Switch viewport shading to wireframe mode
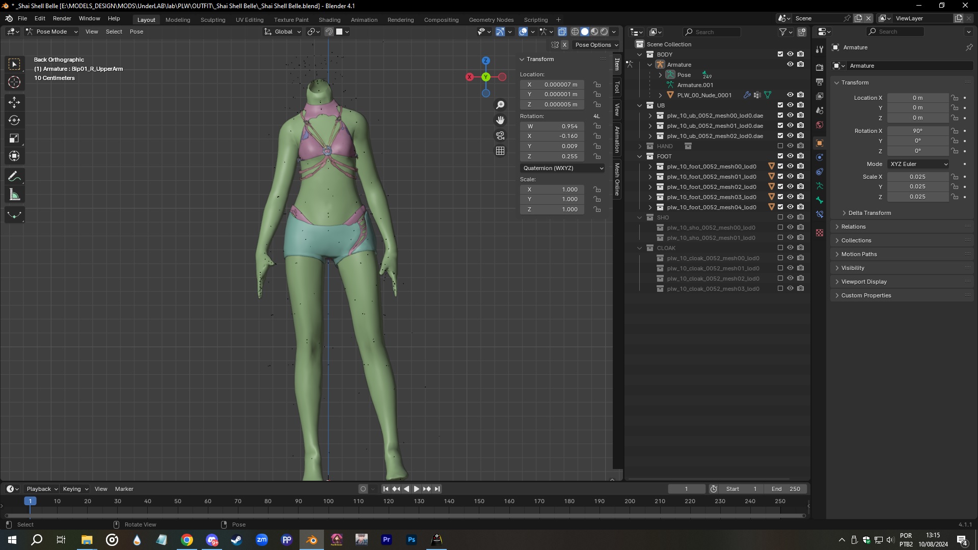Viewport: 978px width, 550px height. click(575, 32)
